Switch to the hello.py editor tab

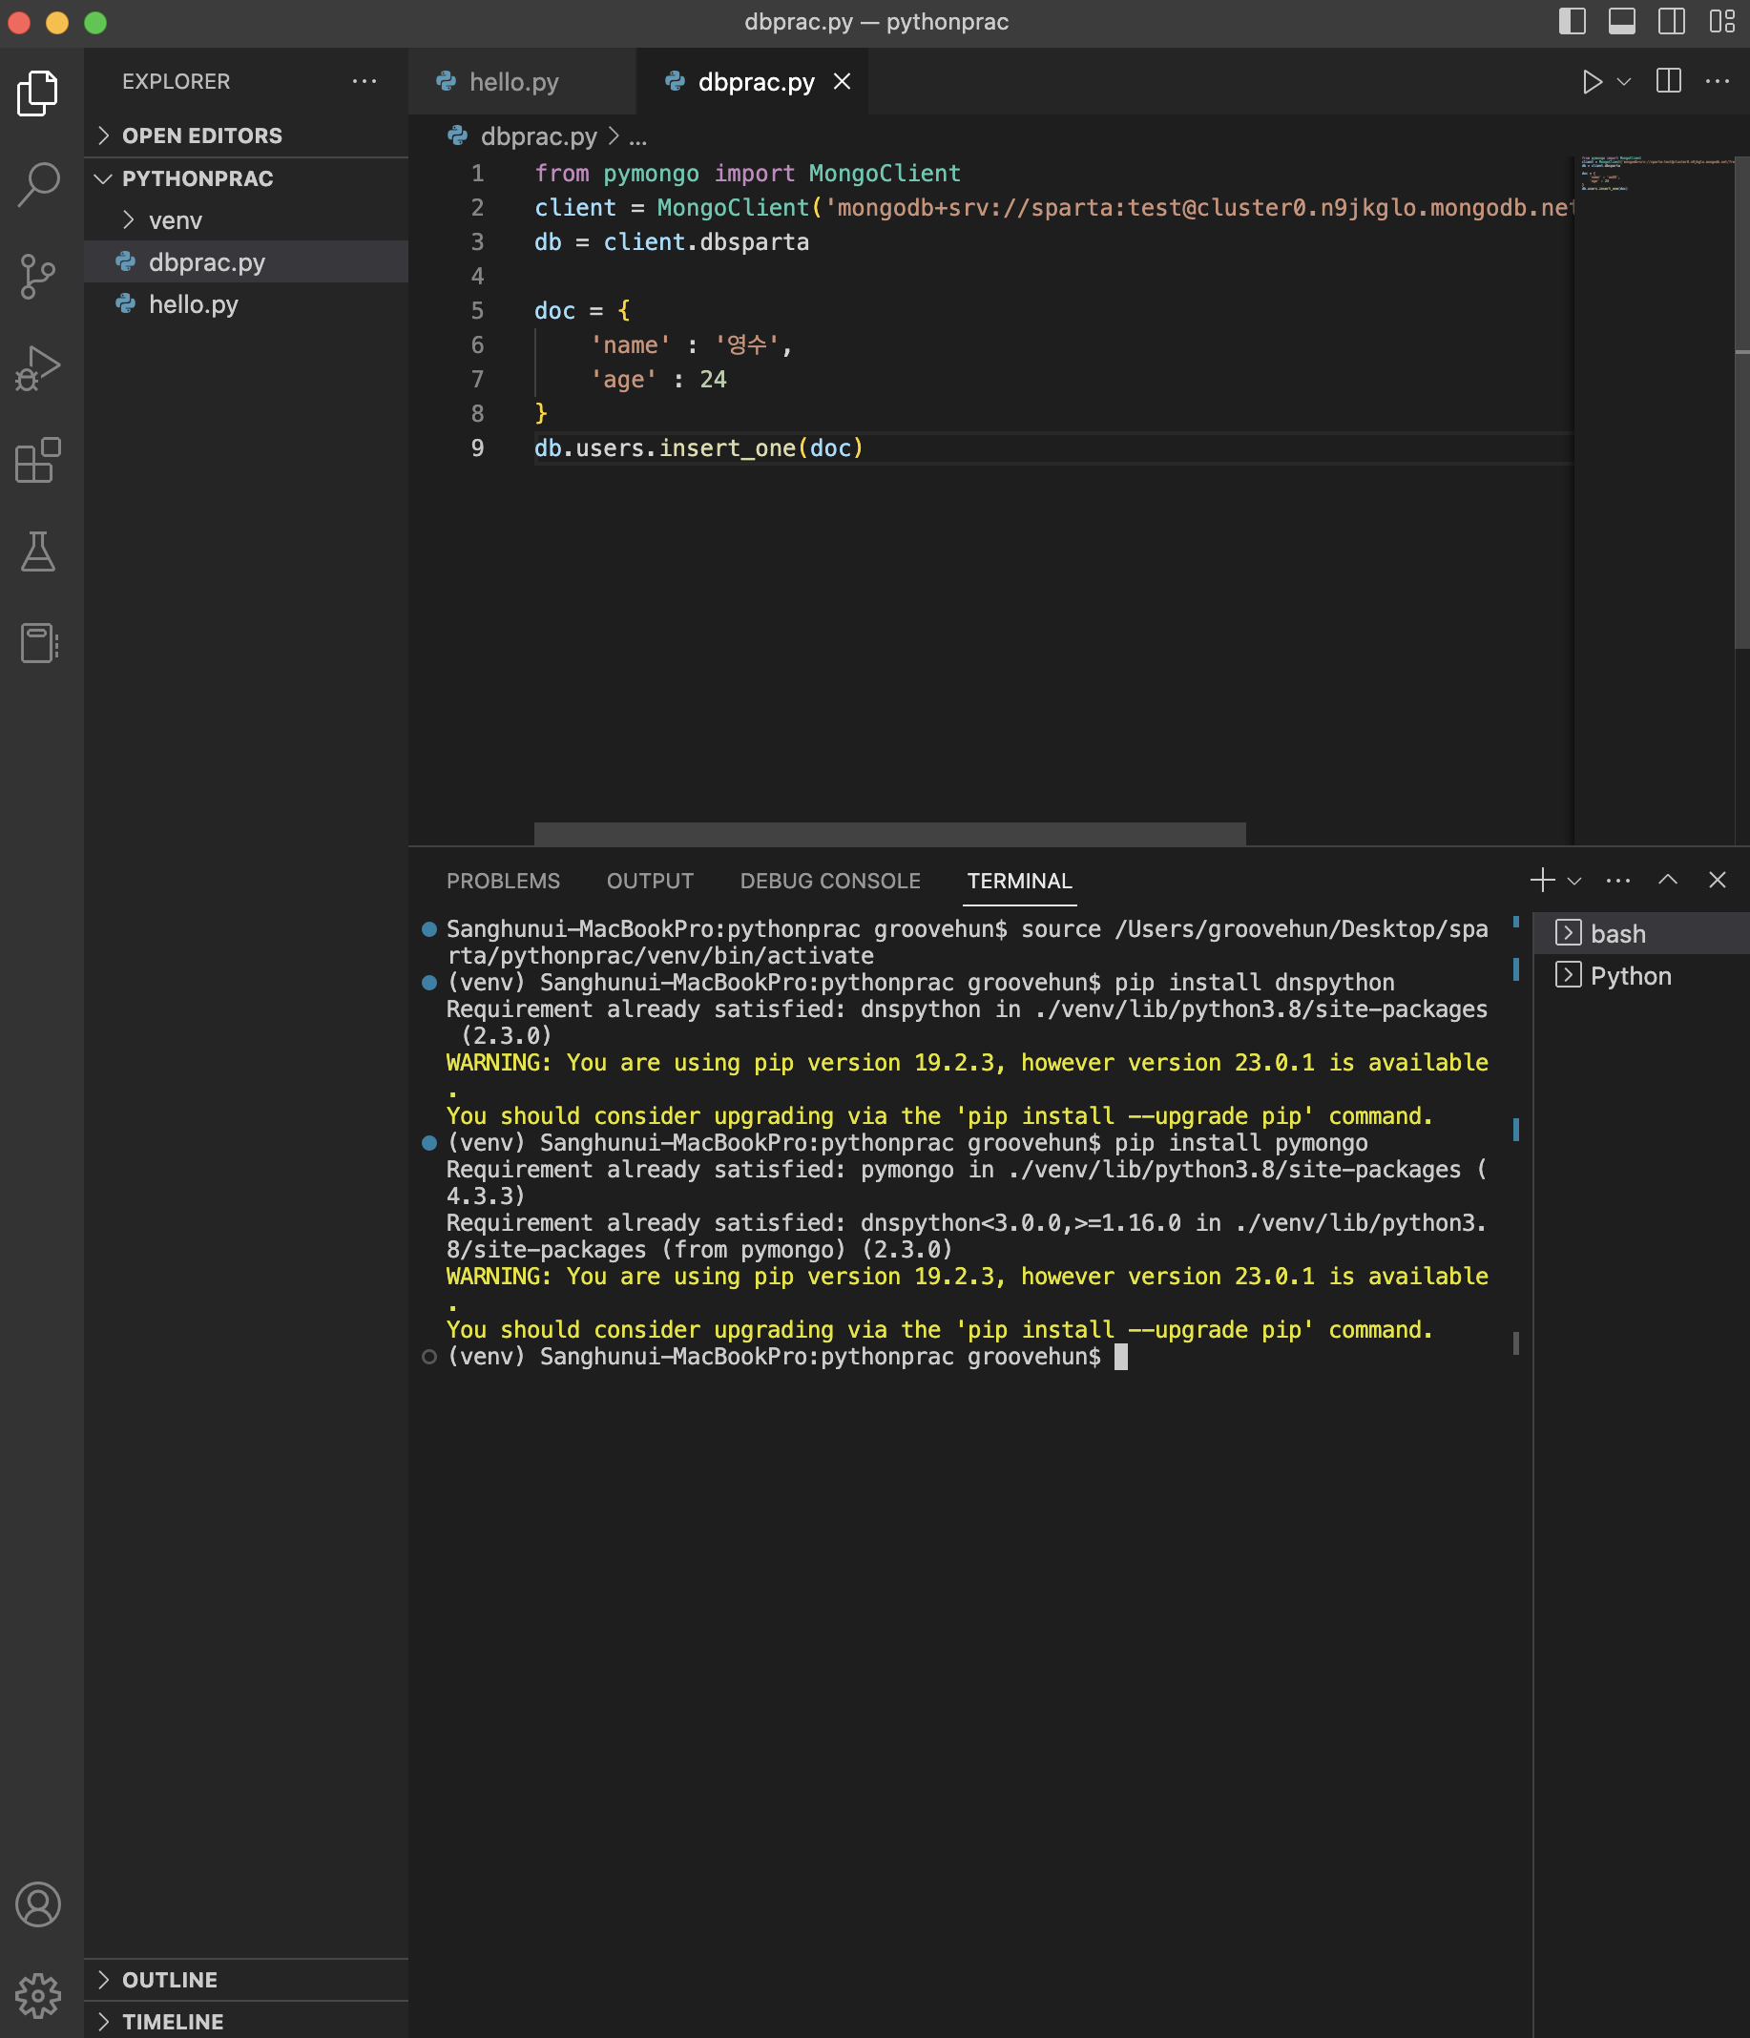(521, 82)
